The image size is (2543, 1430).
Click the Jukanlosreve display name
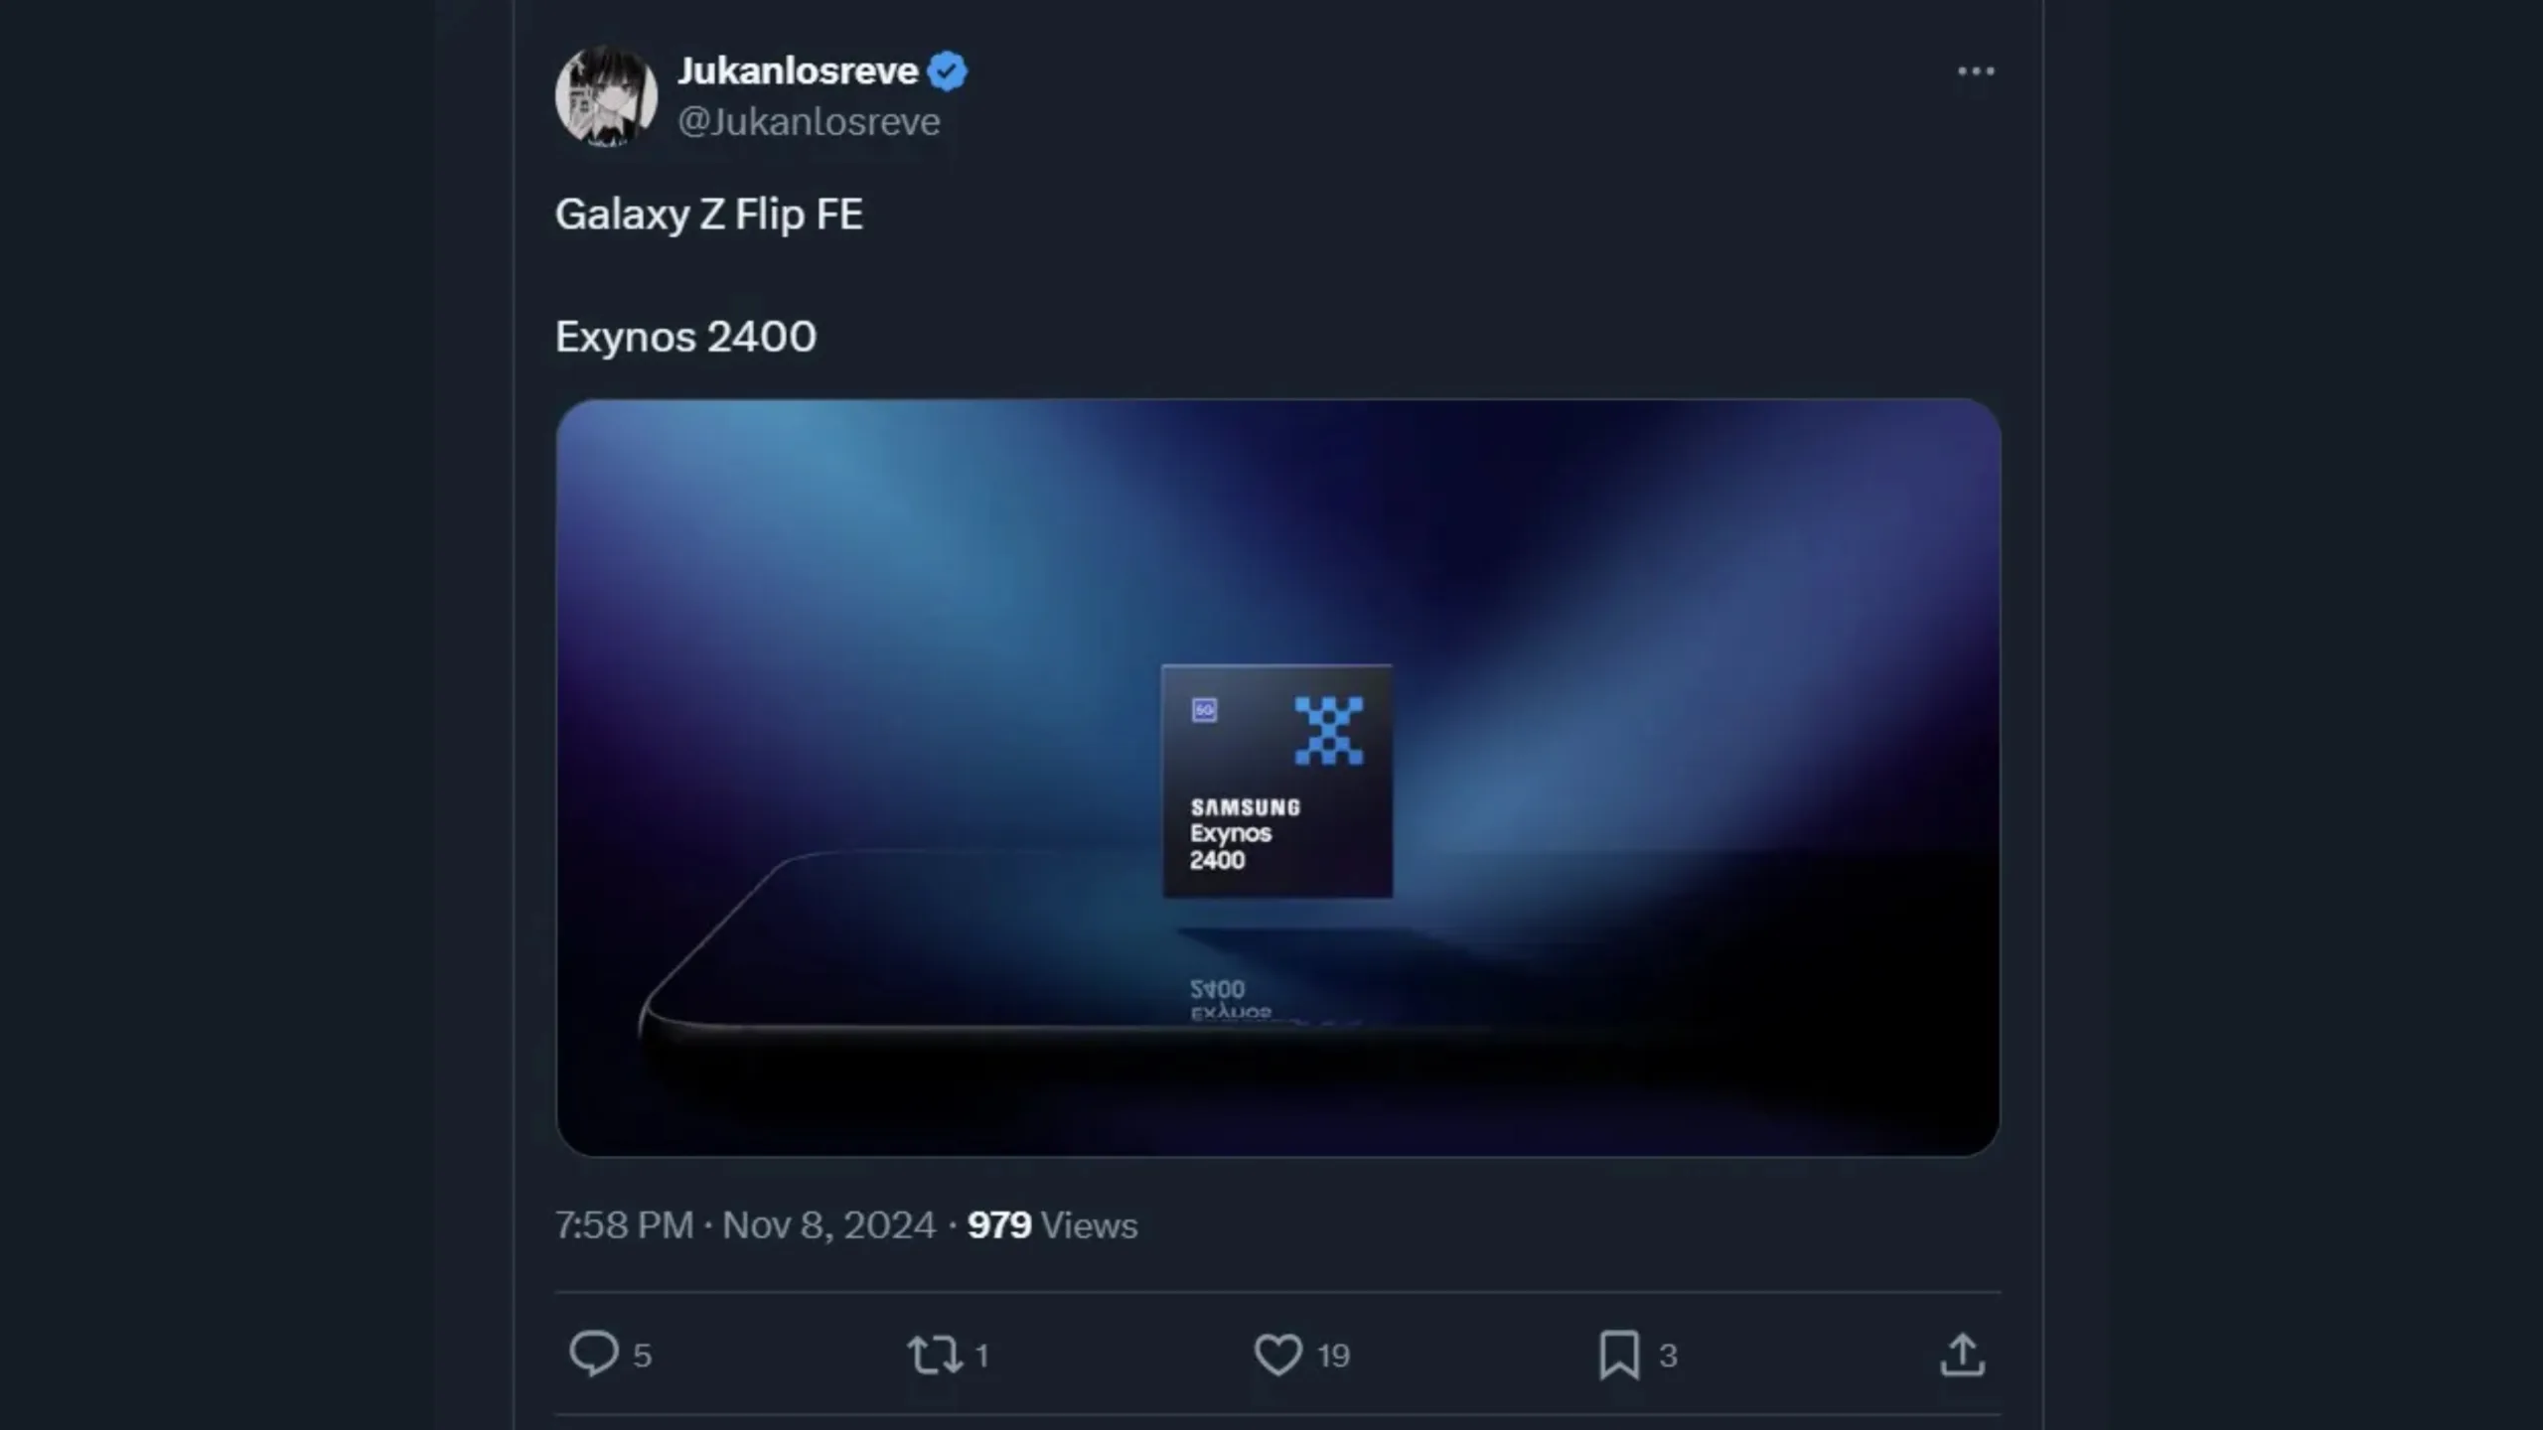pyautogui.click(x=798, y=71)
